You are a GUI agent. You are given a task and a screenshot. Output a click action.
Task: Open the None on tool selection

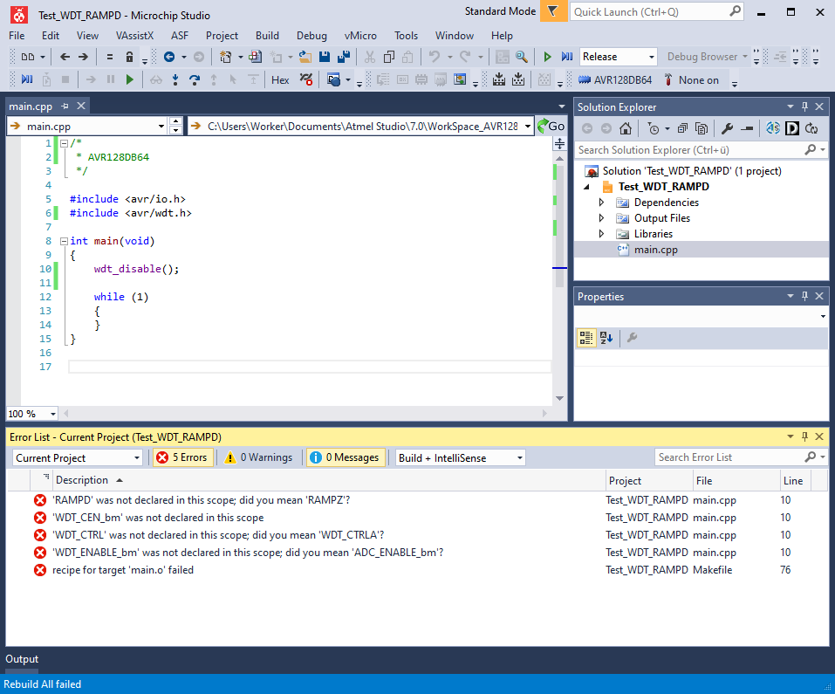691,80
